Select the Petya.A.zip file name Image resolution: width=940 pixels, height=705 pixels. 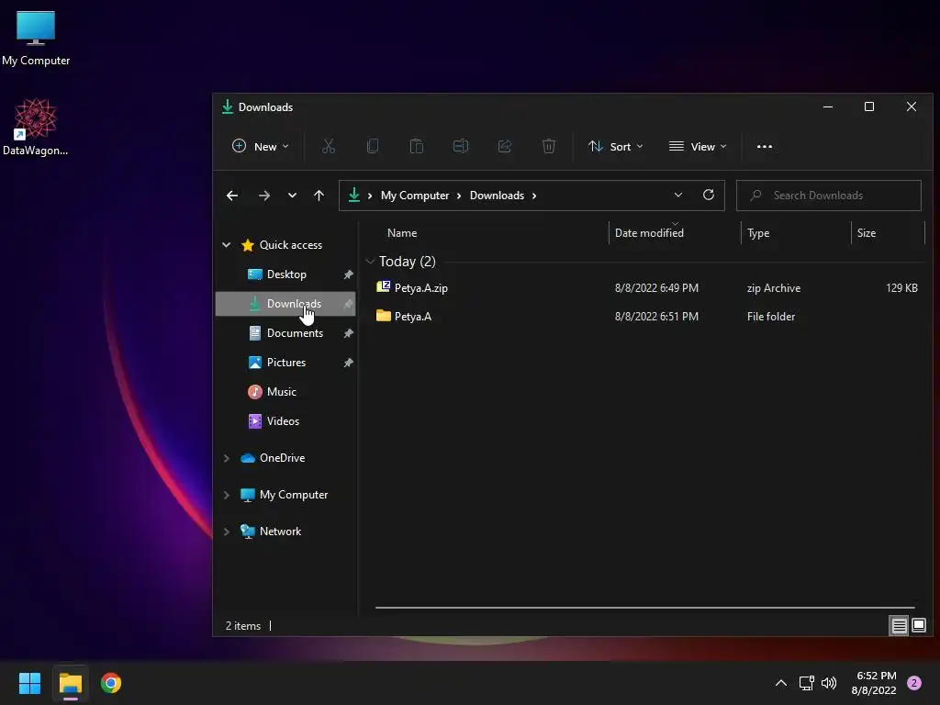[x=420, y=287]
